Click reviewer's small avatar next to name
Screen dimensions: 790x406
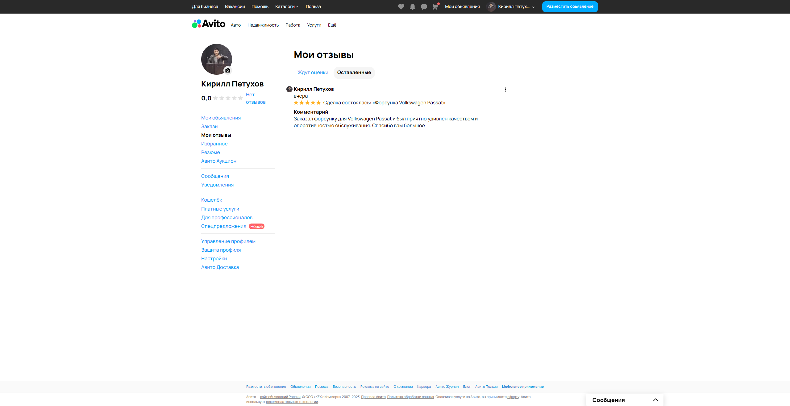point(289,89)
